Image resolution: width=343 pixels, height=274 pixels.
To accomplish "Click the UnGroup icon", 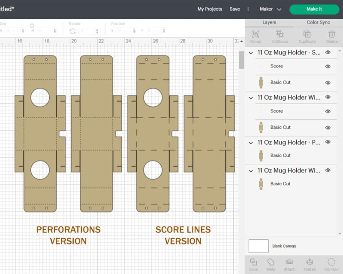I will 280,37.
